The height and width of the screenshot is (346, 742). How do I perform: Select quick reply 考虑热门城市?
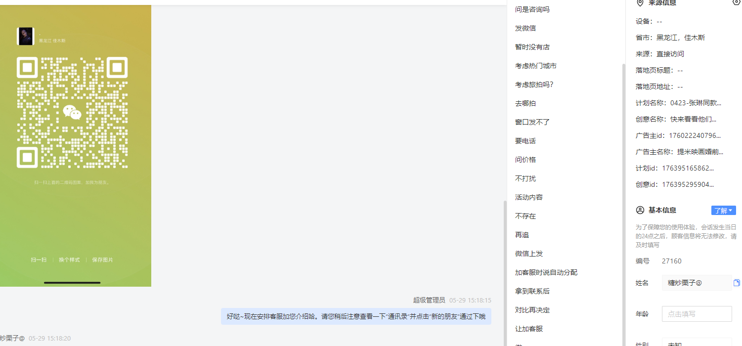[536, 66]
